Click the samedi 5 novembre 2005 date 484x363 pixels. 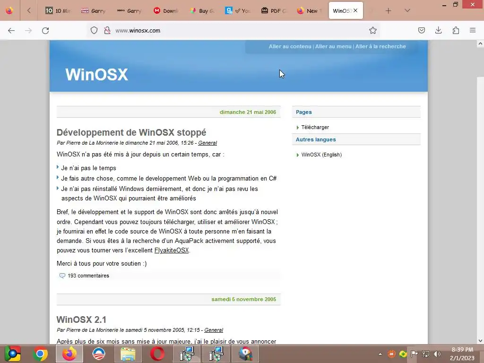pos(244,299)
